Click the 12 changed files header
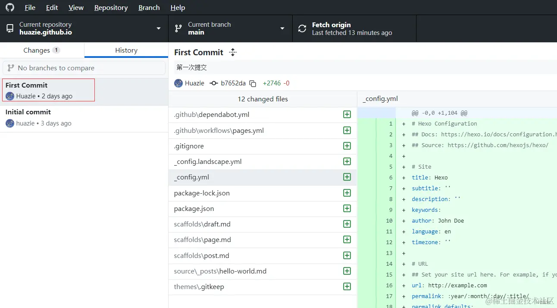 263,99
